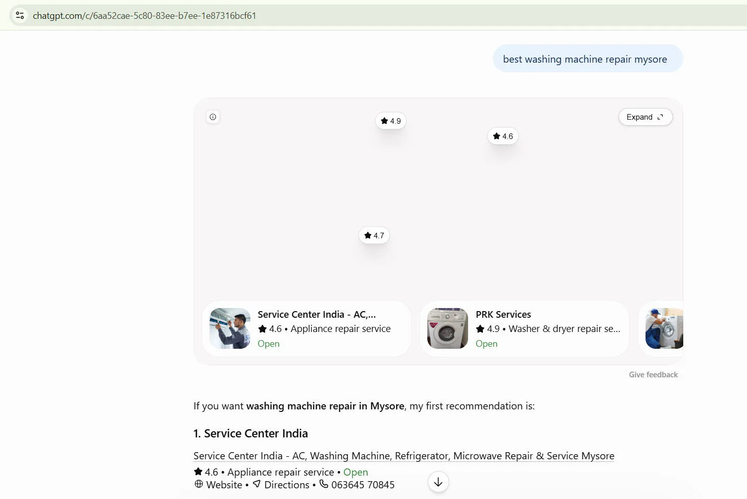The image size is (747, 499).
Task: Open the Service Center India thumbnail image
Action: click(x=230, y=328)
